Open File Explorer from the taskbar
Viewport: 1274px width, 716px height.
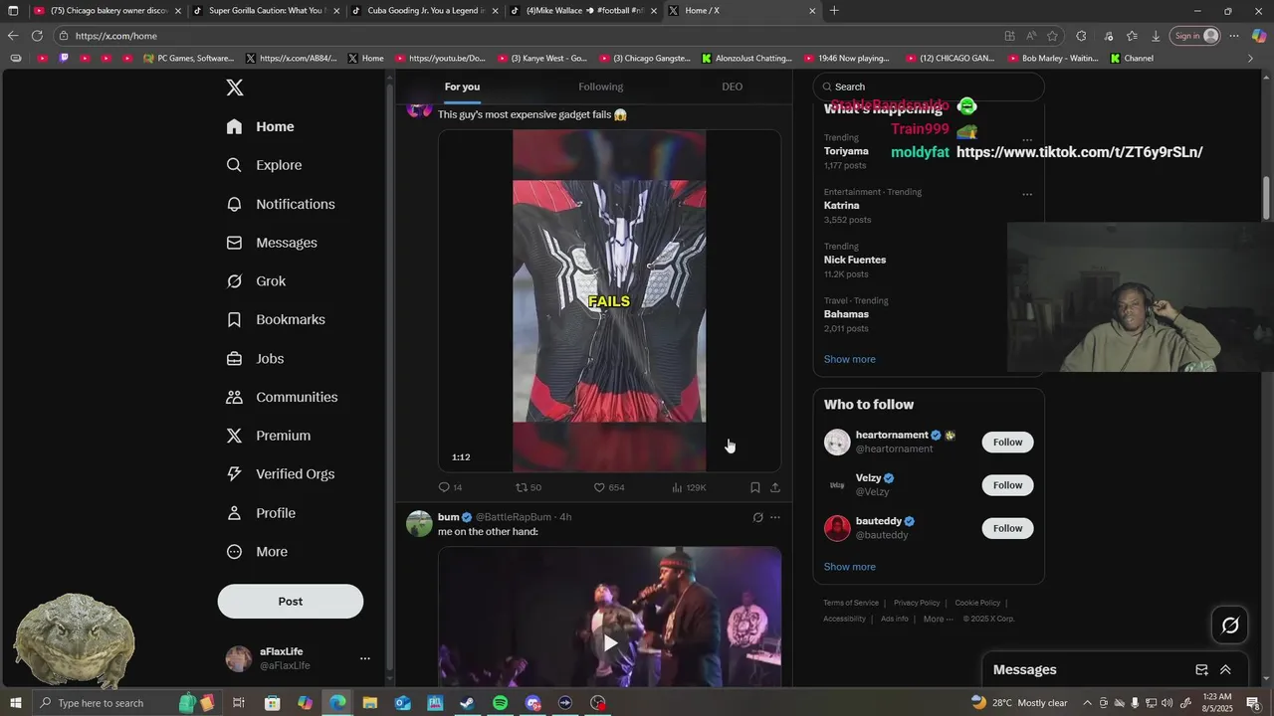pos(369,703)
